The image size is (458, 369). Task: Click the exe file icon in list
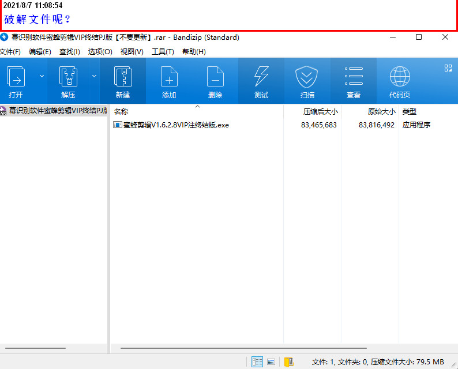point(118,125)
